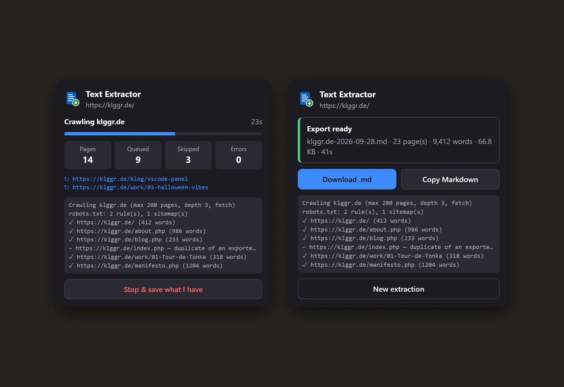The height and width of the screenshot is (387, 564).
Task: Click the https://klggr.de/ URL under the crawling panel title
Action: pos(110,105)
